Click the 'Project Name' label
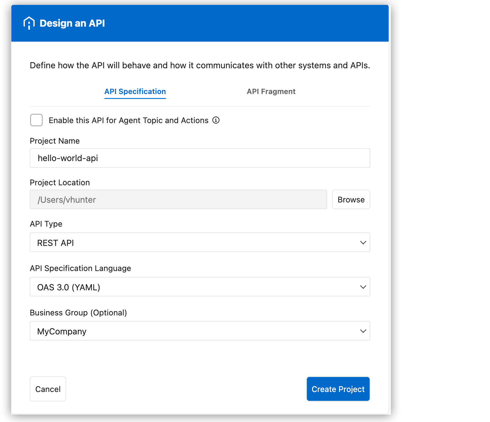This screenshot has height=422, width=490. [x=55, y=141]
